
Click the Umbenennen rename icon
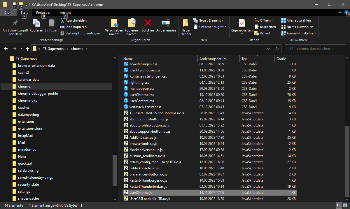165,23
